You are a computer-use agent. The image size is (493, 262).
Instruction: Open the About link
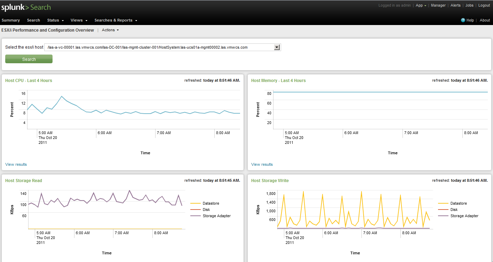point(485,20)
